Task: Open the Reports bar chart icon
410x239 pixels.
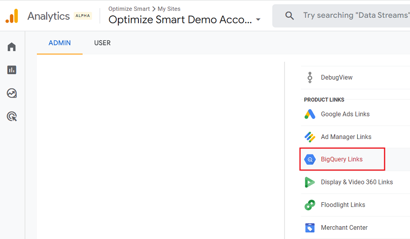Action: coord(12,70)
